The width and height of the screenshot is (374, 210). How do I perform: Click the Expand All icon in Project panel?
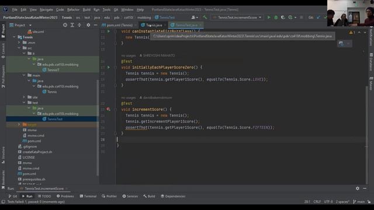(x=72, y=25)
